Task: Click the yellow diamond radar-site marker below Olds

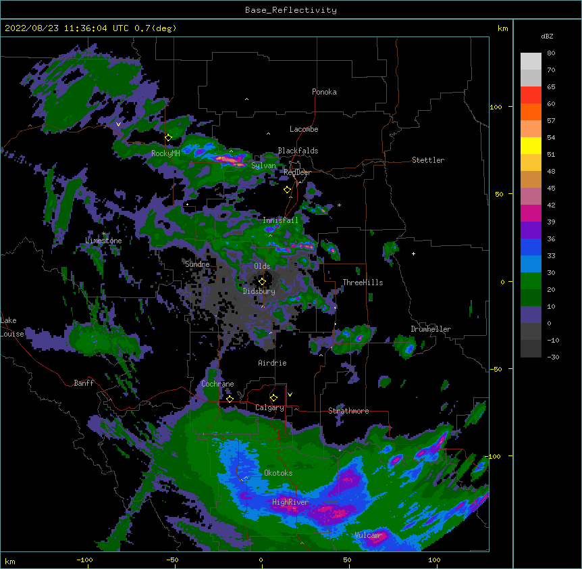Action: click(262, 282)
